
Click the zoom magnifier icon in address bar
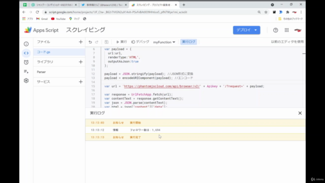[259, 12]
